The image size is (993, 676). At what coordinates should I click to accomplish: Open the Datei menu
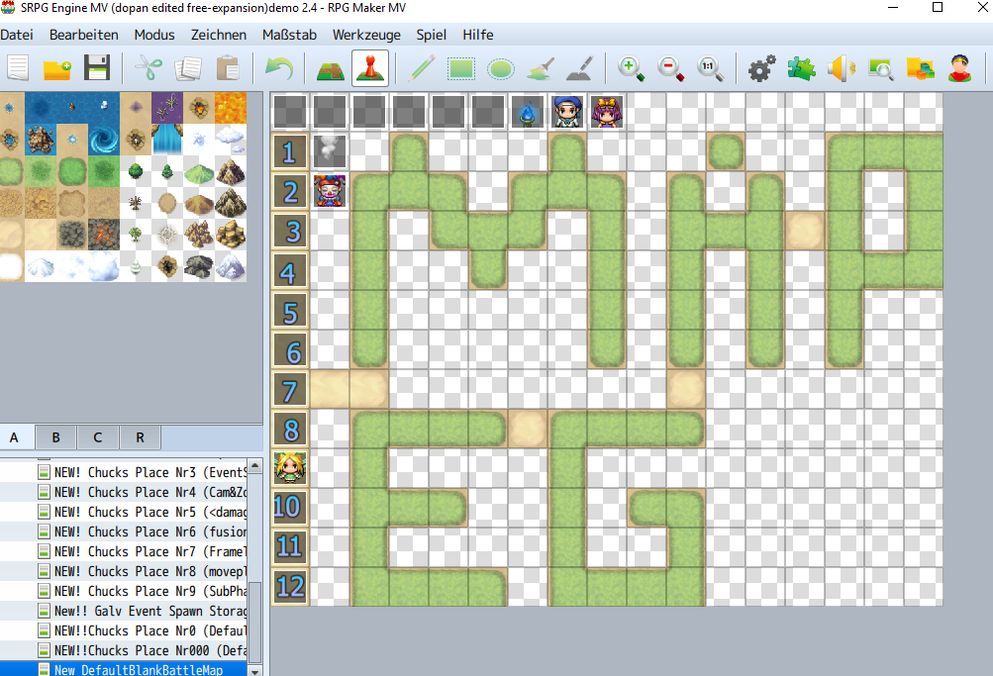coord(17,35)
